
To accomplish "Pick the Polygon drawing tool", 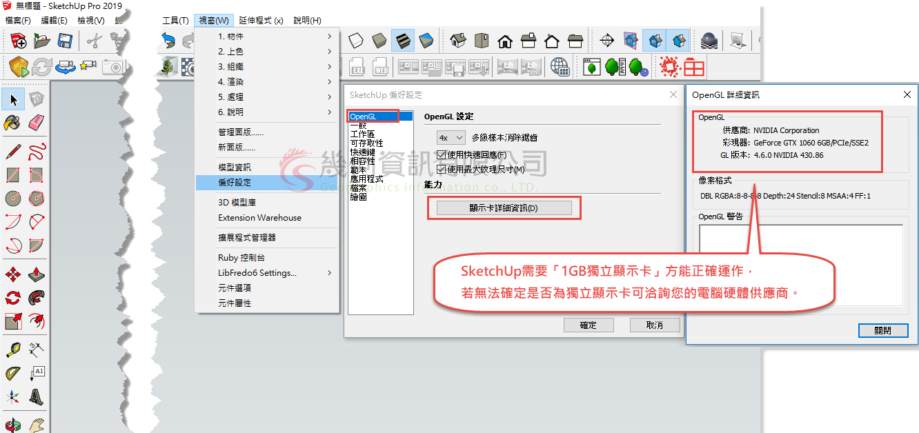I will click(x=37, y=199).
